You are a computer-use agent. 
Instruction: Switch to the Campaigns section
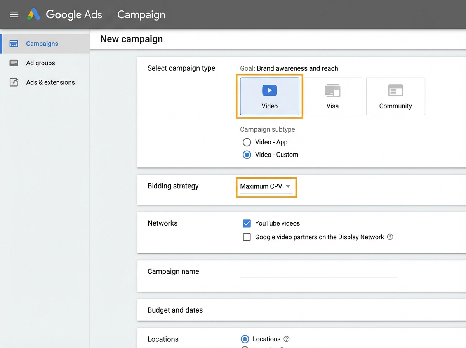pyautogui.click(x=42, y=43)
